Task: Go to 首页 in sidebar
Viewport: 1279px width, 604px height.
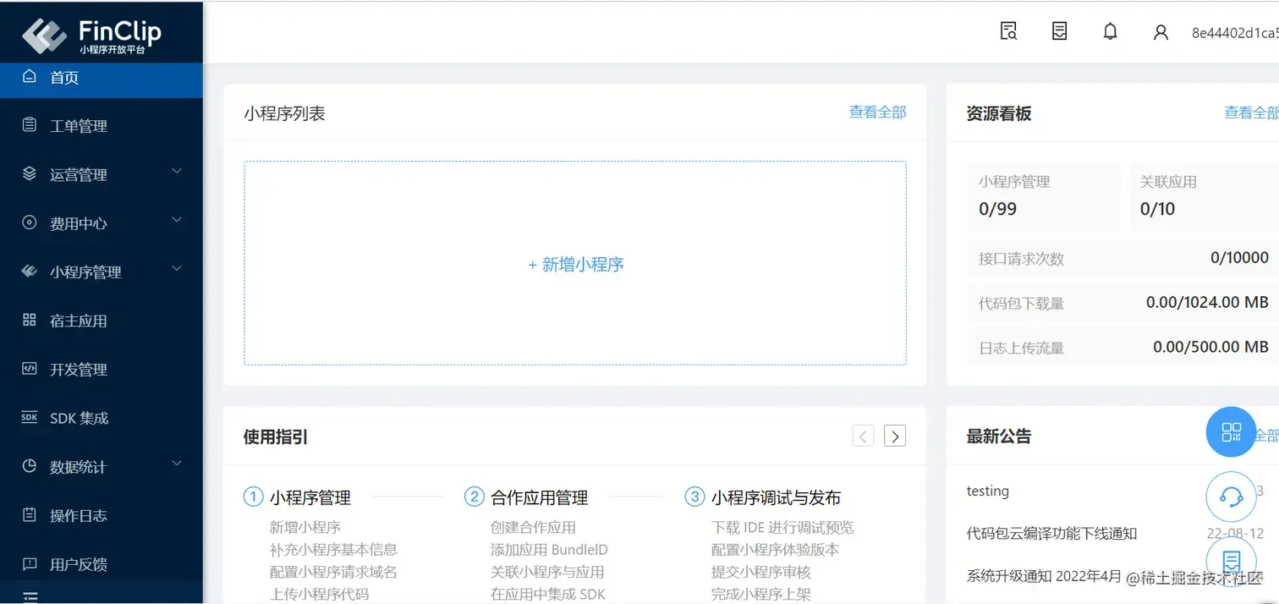Action: coord(102,78)
